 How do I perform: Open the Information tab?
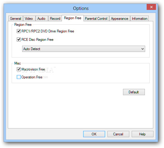point(139,19)
